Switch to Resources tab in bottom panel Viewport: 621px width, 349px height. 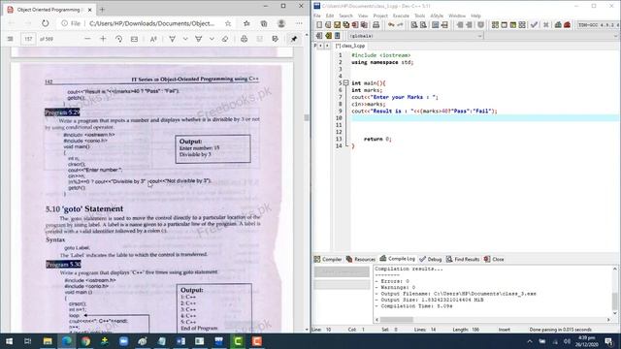(x=360, y=259)
